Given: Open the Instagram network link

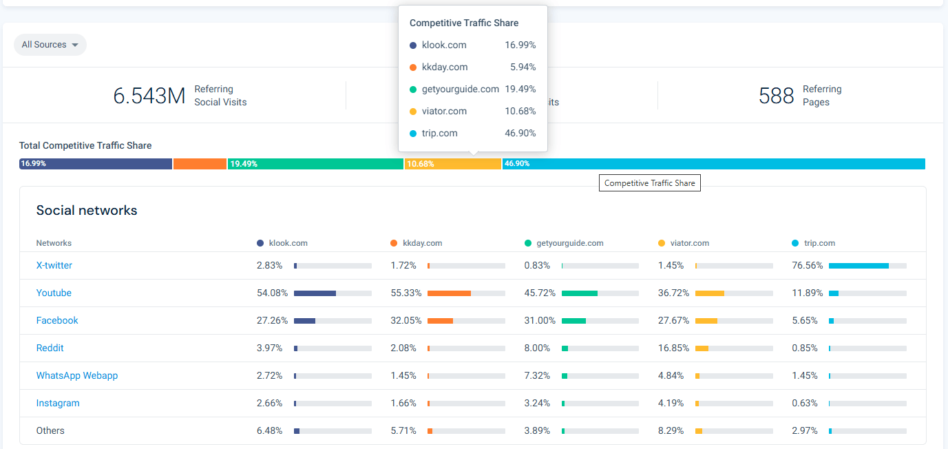Looking at the screenshot, I should (x=58, y=403).
